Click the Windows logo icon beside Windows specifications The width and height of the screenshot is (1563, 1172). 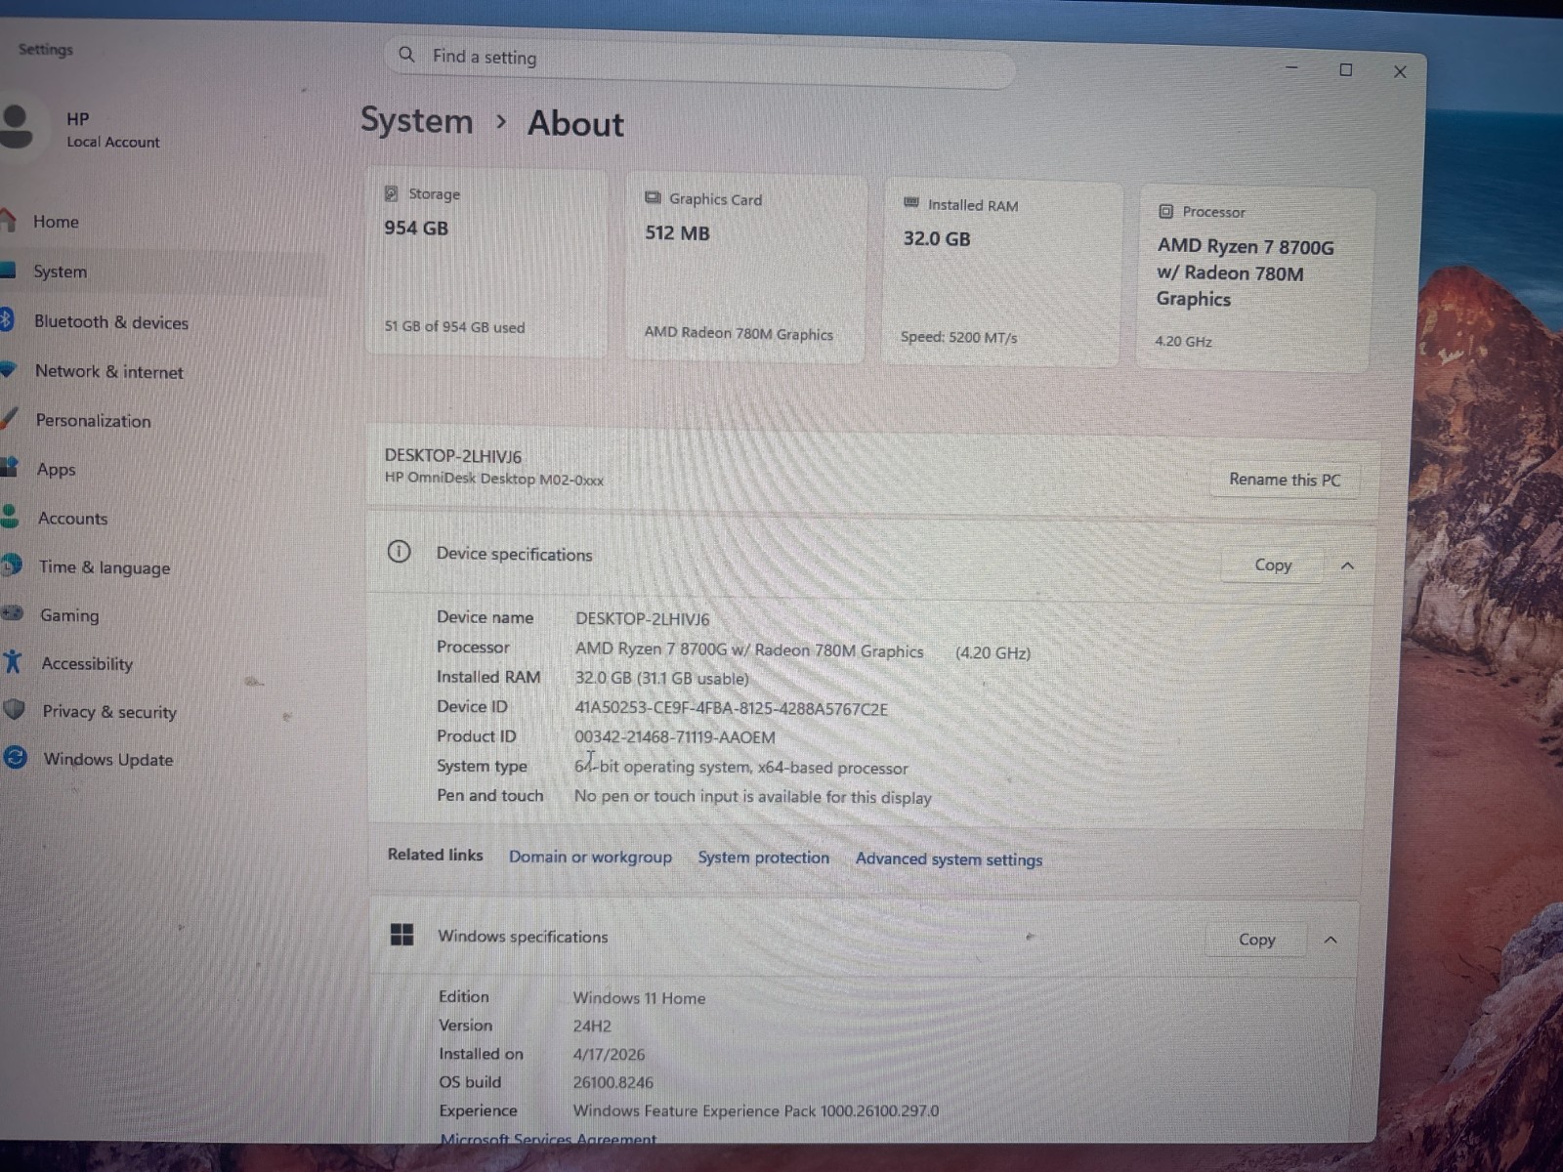click(401, 935)
